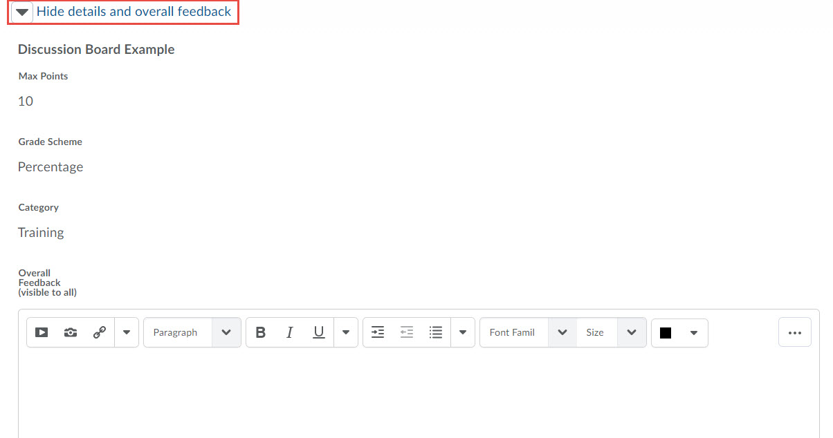Screen dimensions: 833x438
Task: Expand more text formatting options arrow
Action: tap(346, 332)
